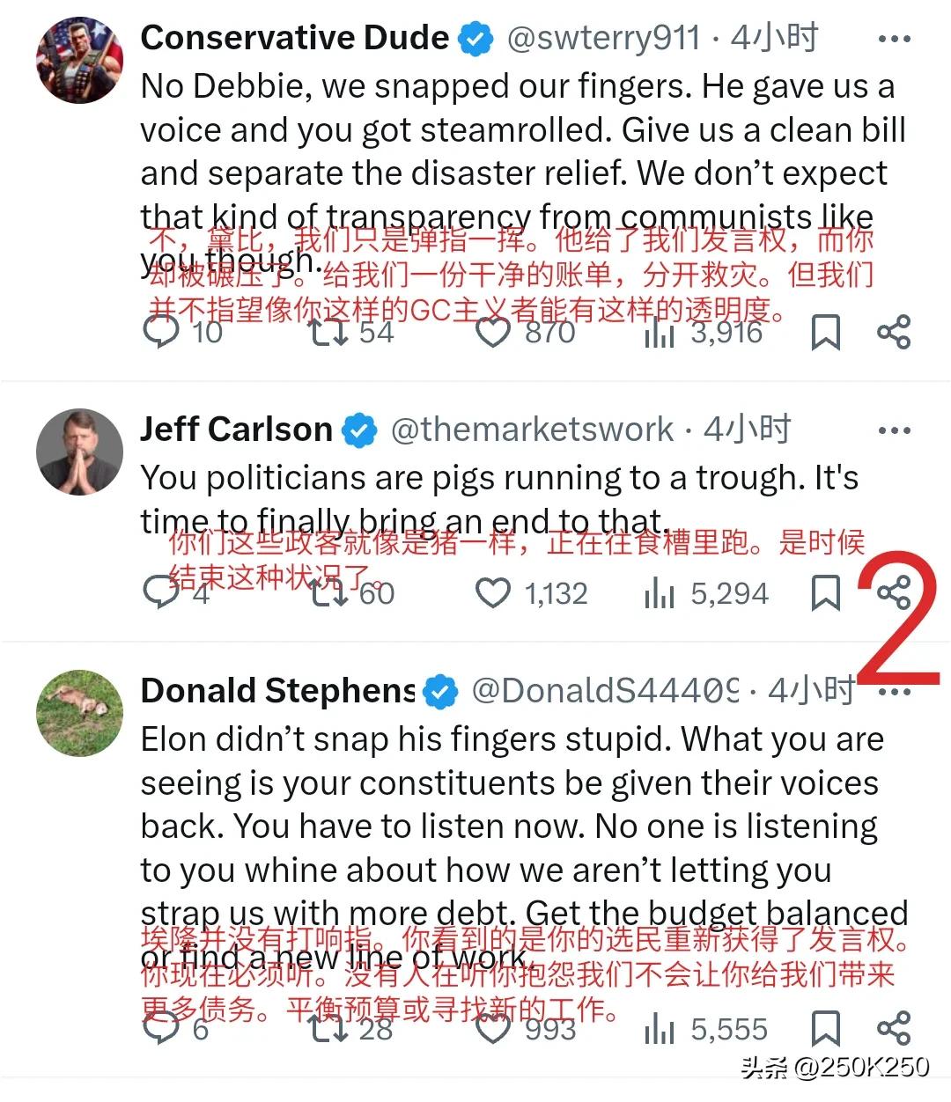Retweet Jeff Carlson's post
This screenshot has width=951, height=1102.
(328, 593)
